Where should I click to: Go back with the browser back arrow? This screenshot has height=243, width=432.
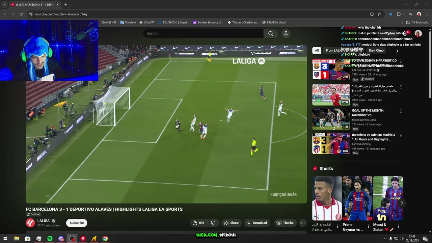(x=5, y=14)
